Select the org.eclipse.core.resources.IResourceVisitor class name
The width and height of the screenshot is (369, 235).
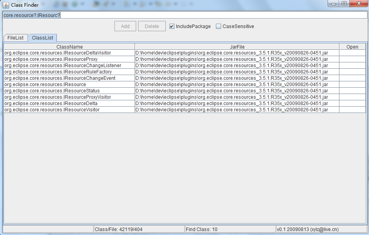[x=52, y=110]
